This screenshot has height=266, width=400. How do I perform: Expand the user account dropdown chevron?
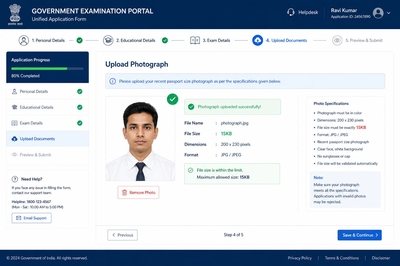click(389, 13)
